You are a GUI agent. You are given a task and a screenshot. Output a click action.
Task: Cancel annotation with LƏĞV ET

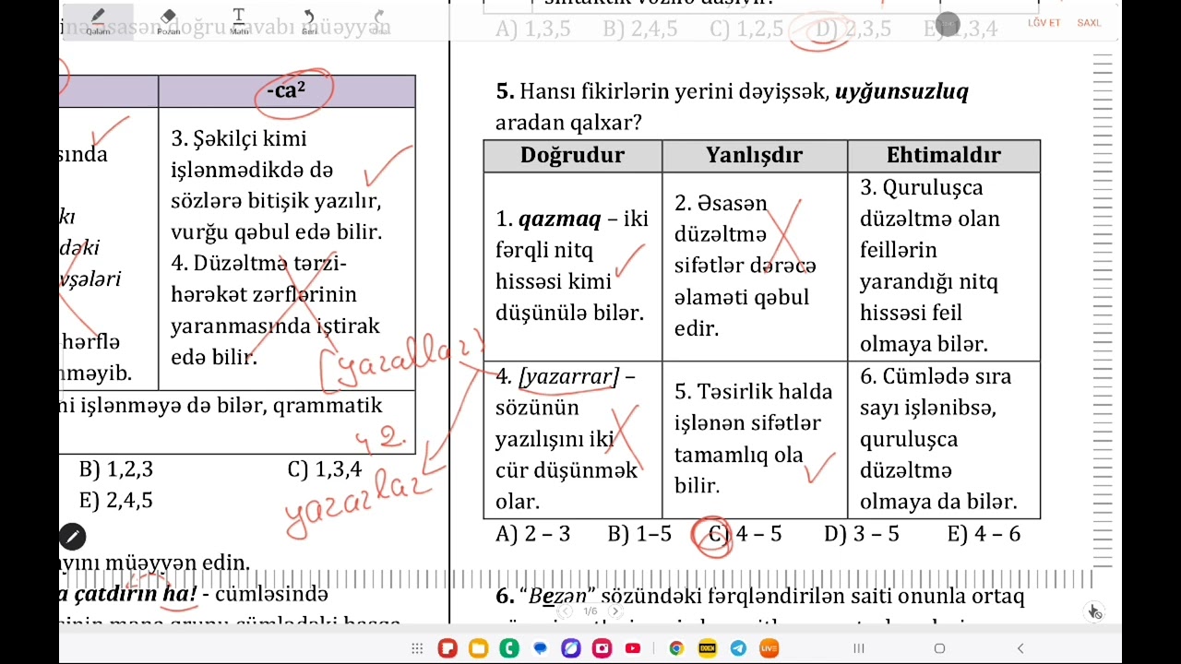[1044, 22]
